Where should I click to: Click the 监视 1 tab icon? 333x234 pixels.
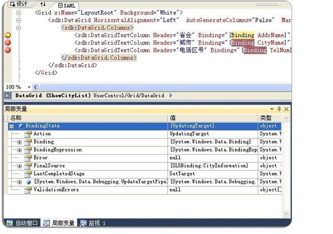[83, 223]
